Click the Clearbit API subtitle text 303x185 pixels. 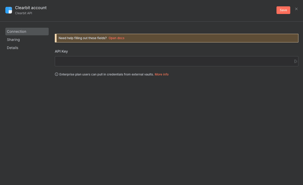[x=23, y=13]
